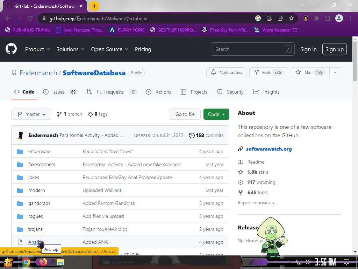Viewport: 358px width, 269px height.
Task: Open the tab search chevron in title bar
Action: point(302,5)
